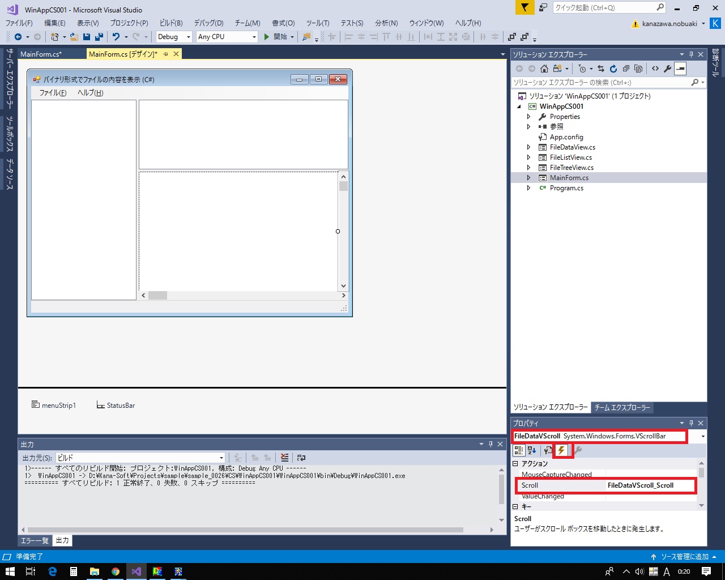The height and width of the screenshot is (580, 725).
Task: Switch to the MainForm.cs* code tab
Action: [x=41, y=54]
